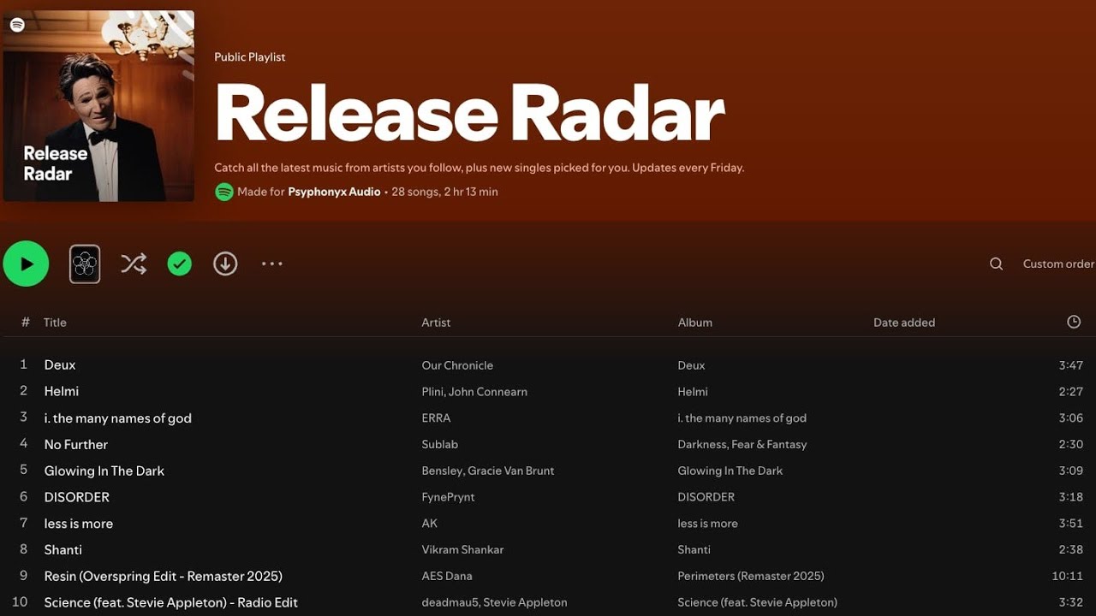Open artist Stevie Appleton

[524, 603]
